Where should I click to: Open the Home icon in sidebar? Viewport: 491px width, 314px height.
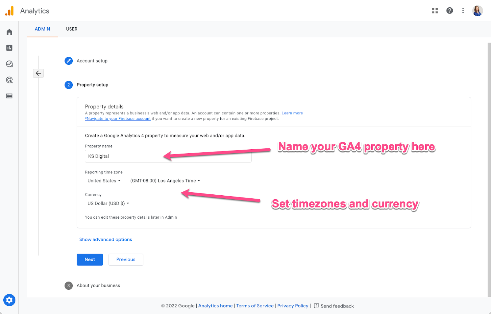pyautogui.click(x=10, y=32)
